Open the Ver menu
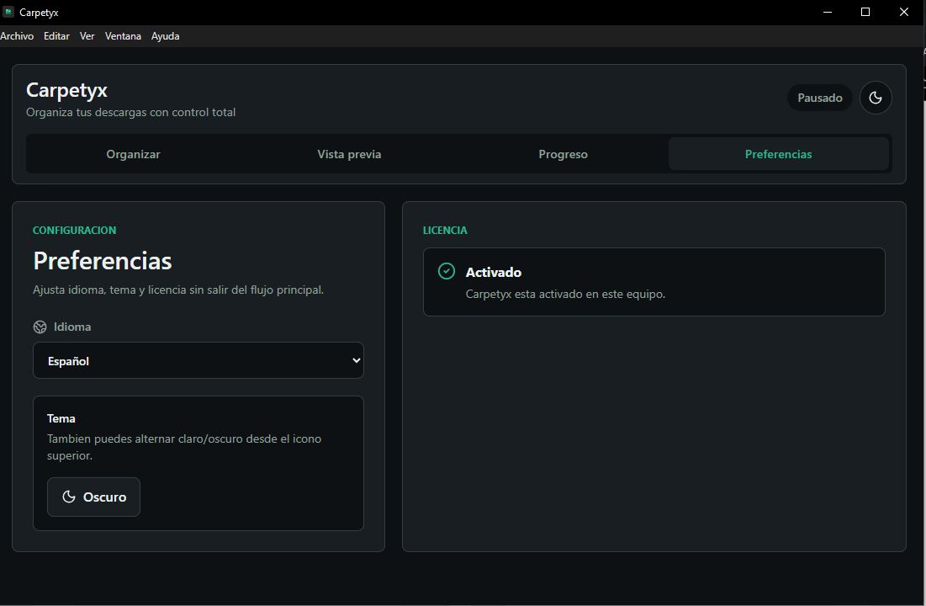926x606 pixels. [87, 36]
